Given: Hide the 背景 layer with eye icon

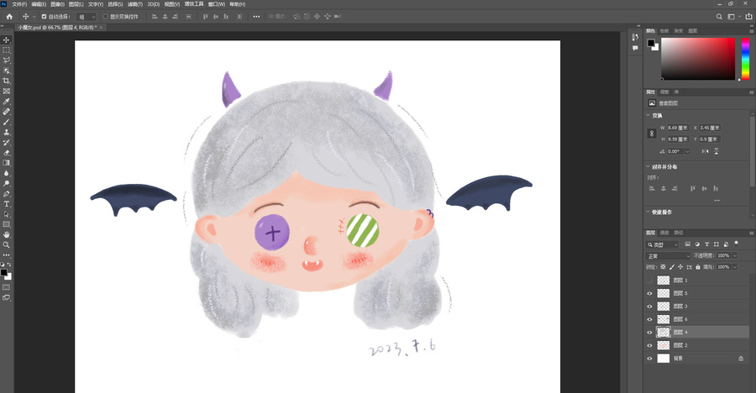Looking at the screenshot, I should coord(649,359).
